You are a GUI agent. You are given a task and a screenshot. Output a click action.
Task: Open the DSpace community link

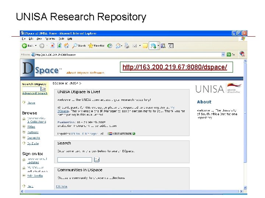pos(61,186)
